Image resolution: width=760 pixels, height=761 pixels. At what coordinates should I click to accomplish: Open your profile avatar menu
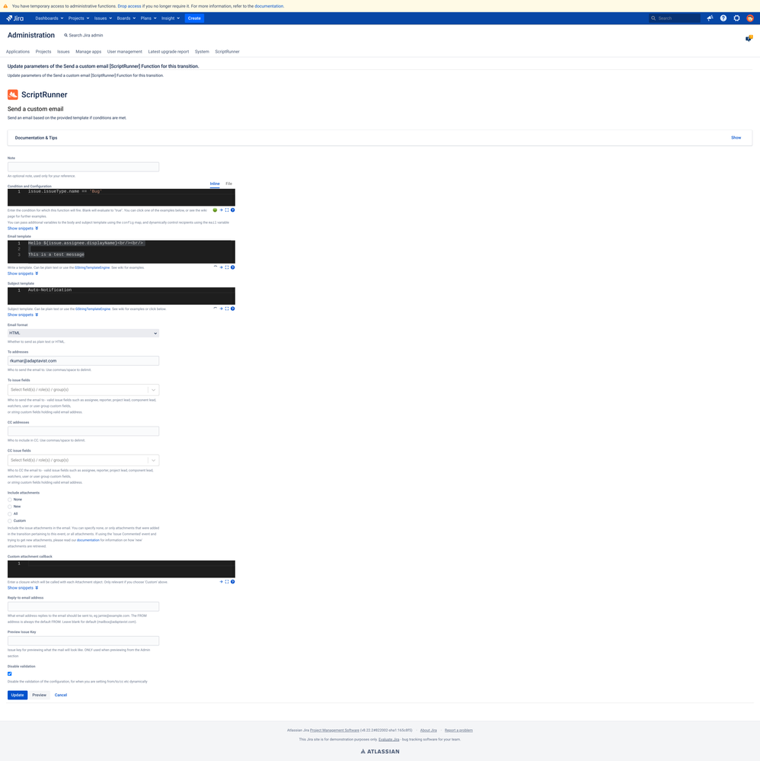pyautogui.click(x=750, y=18)
